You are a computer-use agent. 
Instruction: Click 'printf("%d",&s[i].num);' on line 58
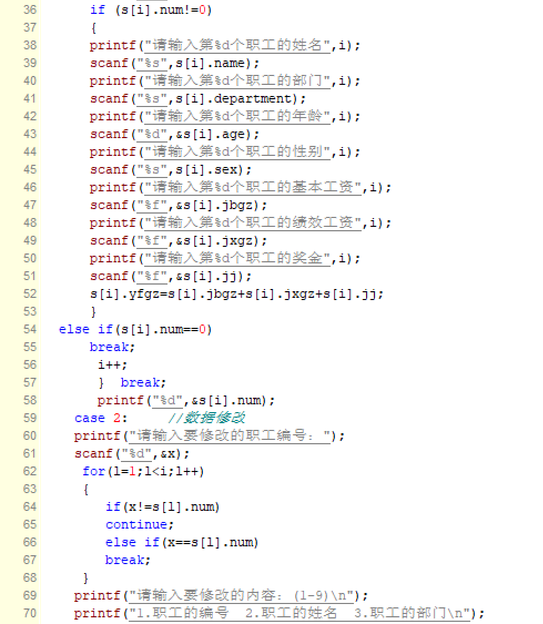pos(186,400)
